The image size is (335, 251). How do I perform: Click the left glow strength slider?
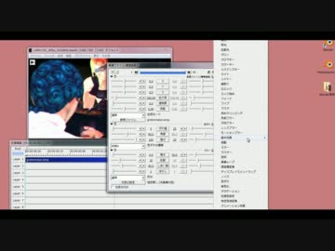tap(124, 154)
